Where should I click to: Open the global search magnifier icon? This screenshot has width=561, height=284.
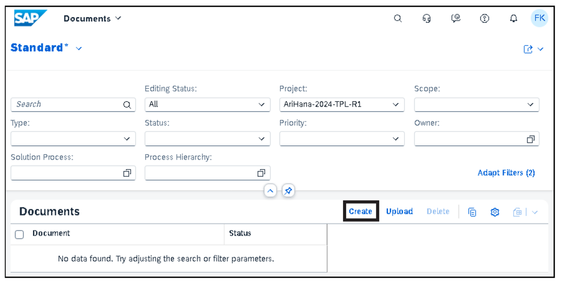coord(398,18)
